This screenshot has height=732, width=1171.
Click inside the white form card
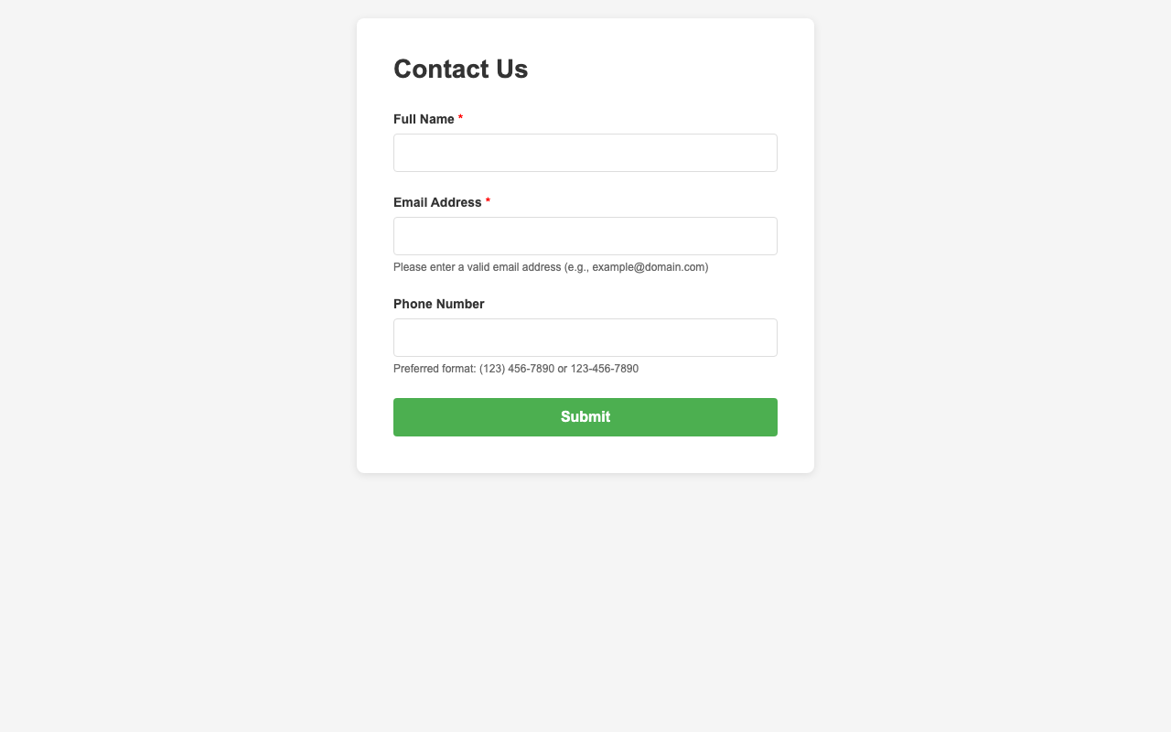point(585,384)
